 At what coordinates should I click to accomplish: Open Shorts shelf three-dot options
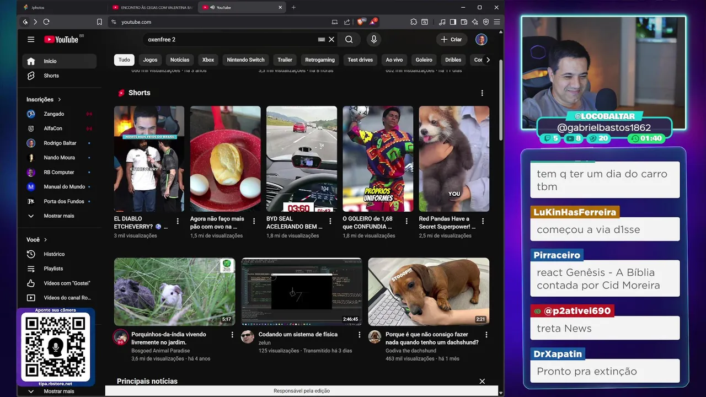point(482,93)
